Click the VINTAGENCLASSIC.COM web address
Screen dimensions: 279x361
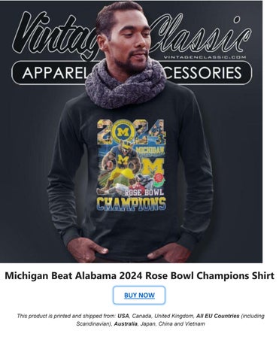coord(205,57)
